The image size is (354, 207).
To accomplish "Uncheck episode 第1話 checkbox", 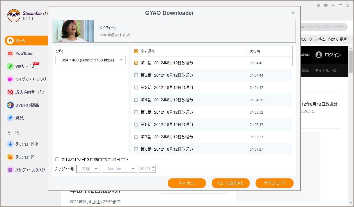I will click(x=136, y=63).
